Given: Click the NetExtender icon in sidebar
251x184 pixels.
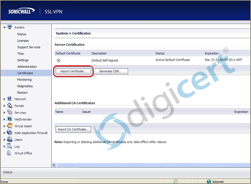Looking at the screenshot, I should (10, 119).
